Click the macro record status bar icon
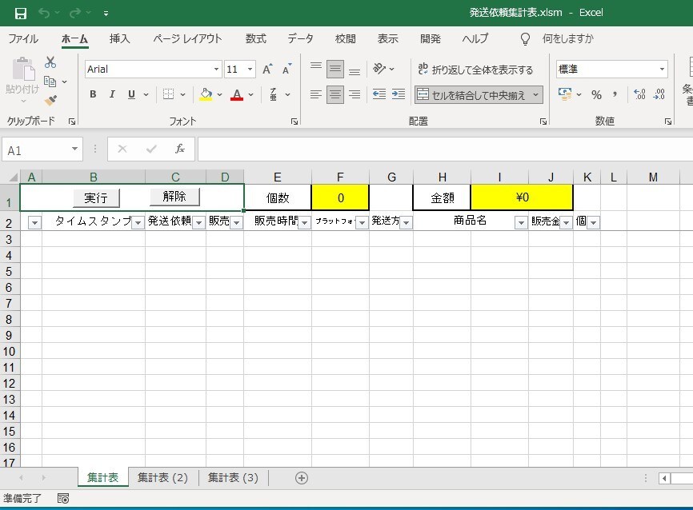 click(x=63, y=499)
